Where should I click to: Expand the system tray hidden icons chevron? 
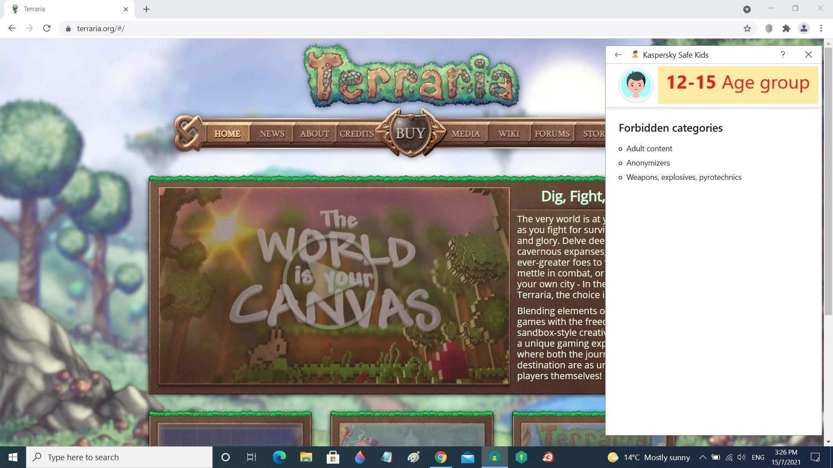(x=702, y=457)
